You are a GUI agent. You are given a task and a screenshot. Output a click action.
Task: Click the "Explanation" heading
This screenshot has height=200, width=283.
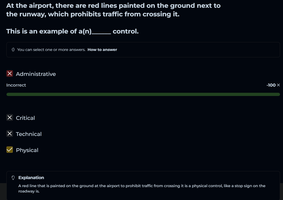(x=31, y=177)
